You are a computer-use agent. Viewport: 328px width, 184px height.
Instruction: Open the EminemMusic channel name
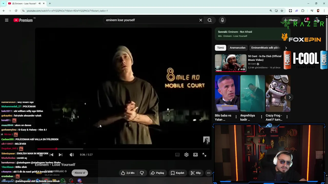pos(54,171)
